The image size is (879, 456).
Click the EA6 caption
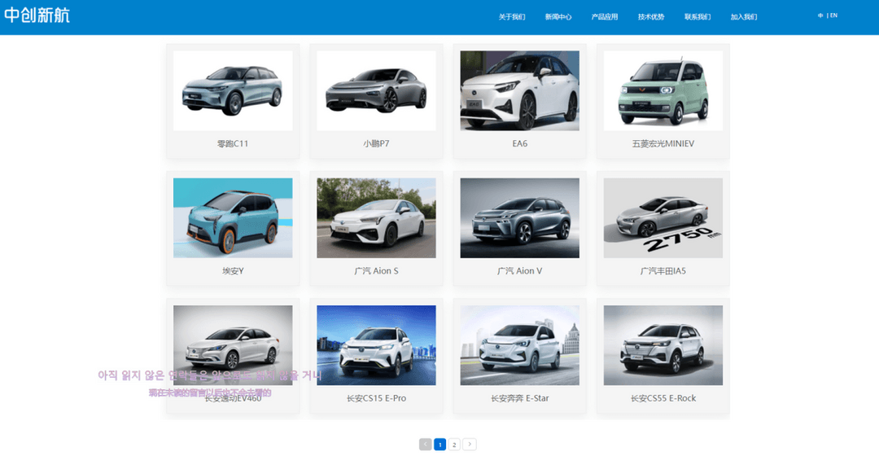tap(519, 143)
